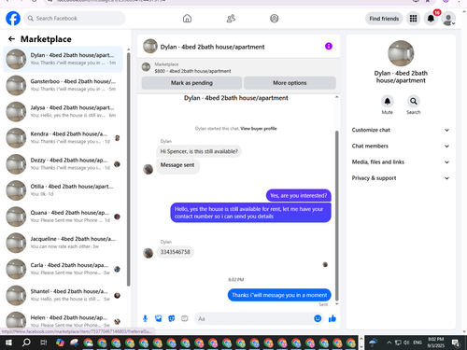Click the back arrow beside Marketplace
The height and width of the screenshot is (350, 467).
click(11, 39)
